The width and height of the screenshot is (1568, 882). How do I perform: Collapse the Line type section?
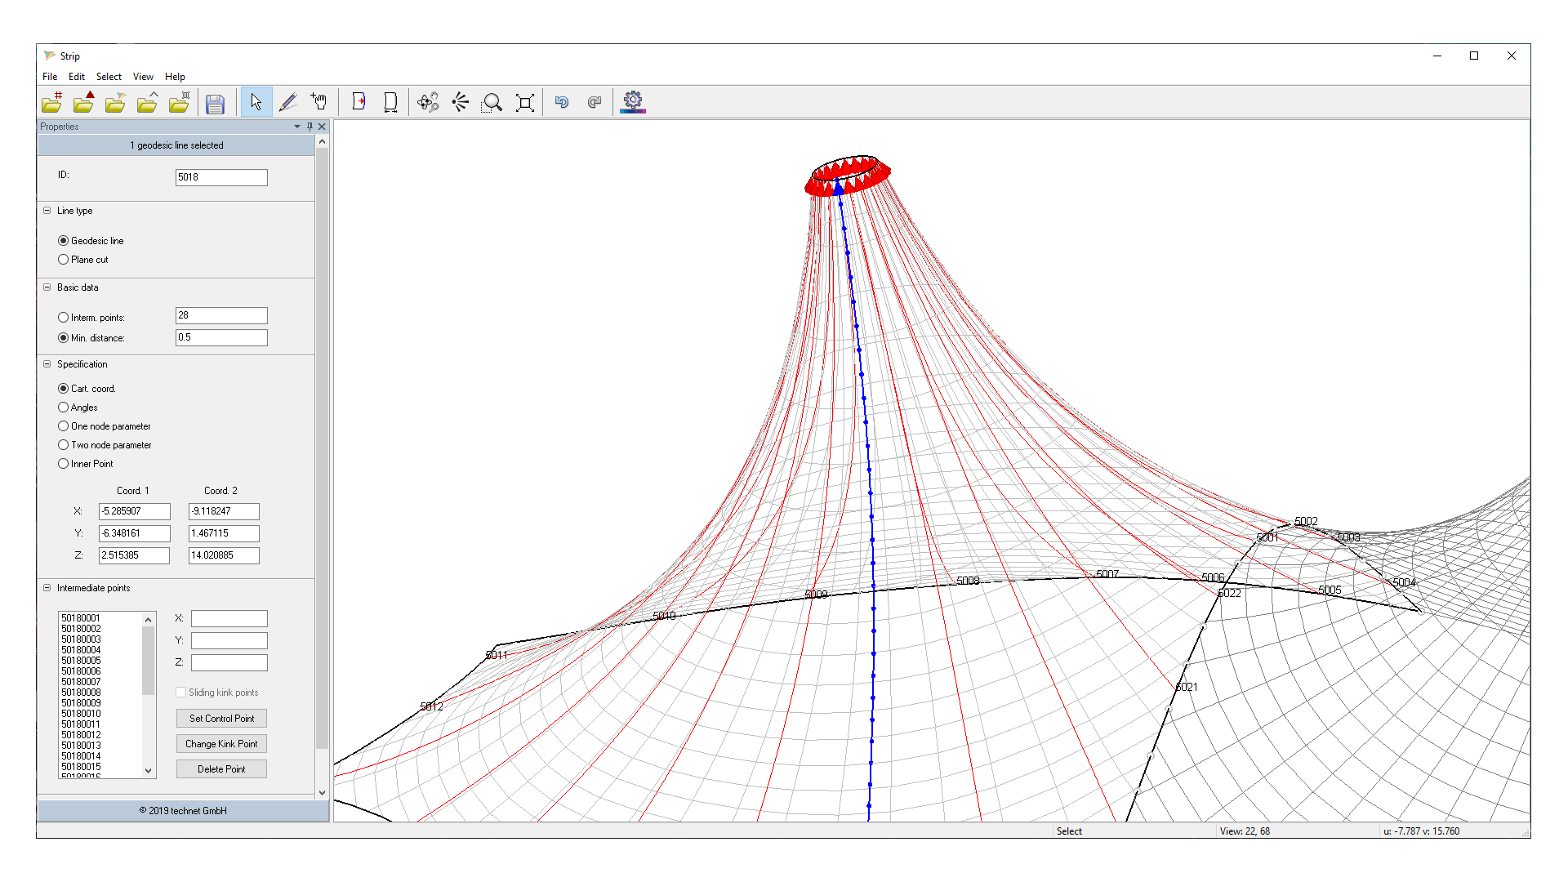[47, 211]
